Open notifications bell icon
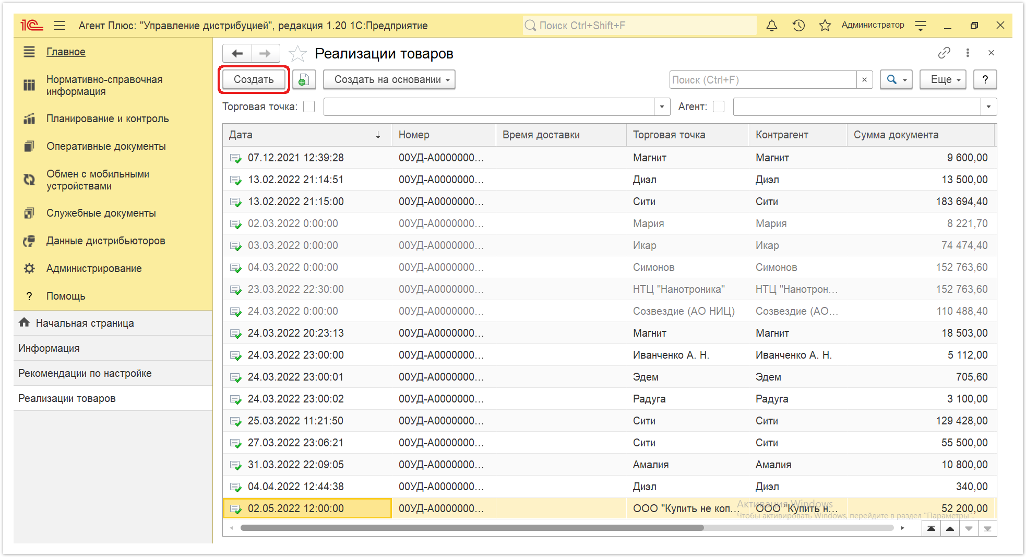 pos(772,25)
